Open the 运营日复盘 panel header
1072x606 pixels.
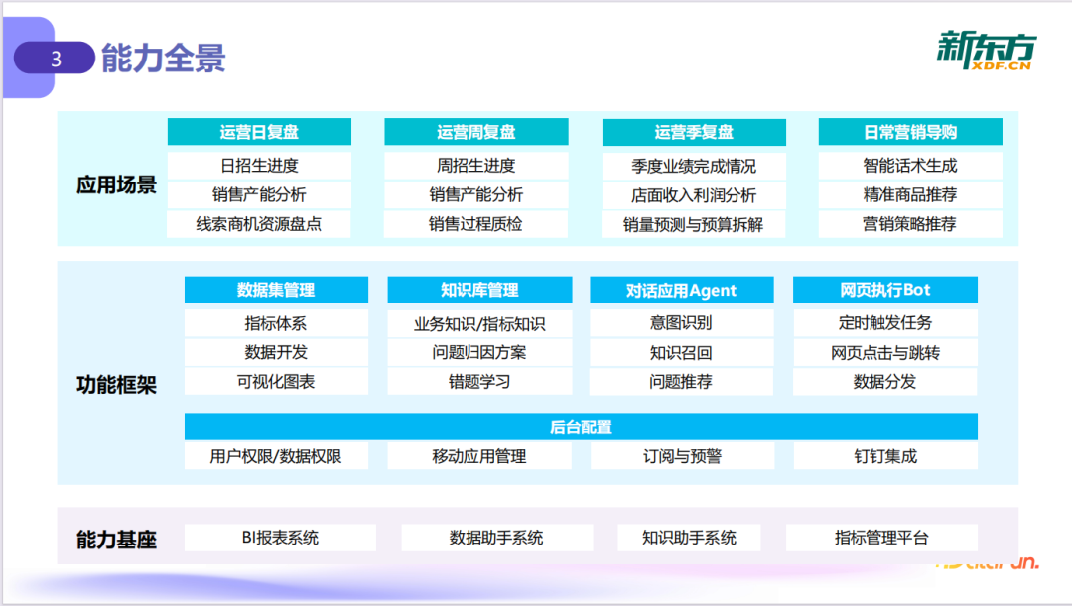point(260,131)
